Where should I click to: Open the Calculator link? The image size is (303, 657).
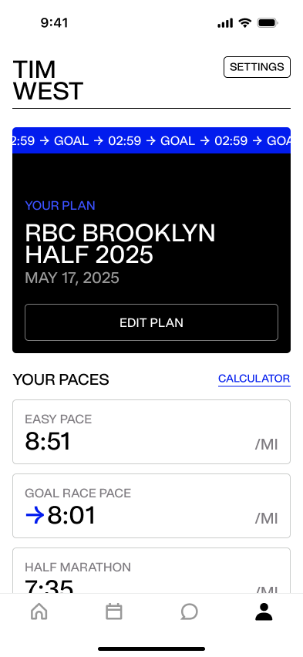254,379
